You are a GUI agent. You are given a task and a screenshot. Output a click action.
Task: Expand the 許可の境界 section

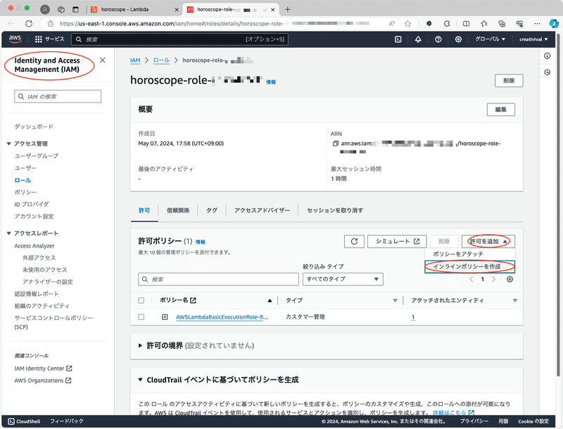[x=140, y=346]
